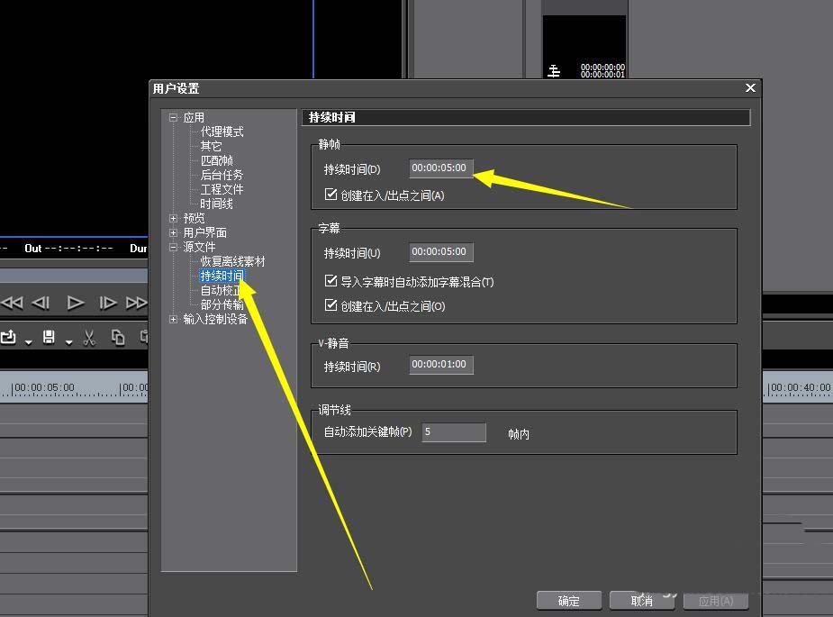Toggle 静帧 创建在入/出点之间(A) checkbox
The width and height of the screenshot is (833, 617).
coord(331,195)
